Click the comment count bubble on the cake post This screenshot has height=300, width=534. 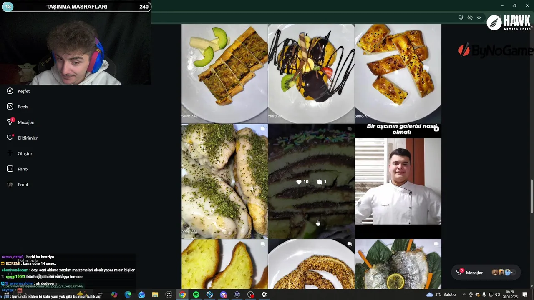tap(322, 182)
